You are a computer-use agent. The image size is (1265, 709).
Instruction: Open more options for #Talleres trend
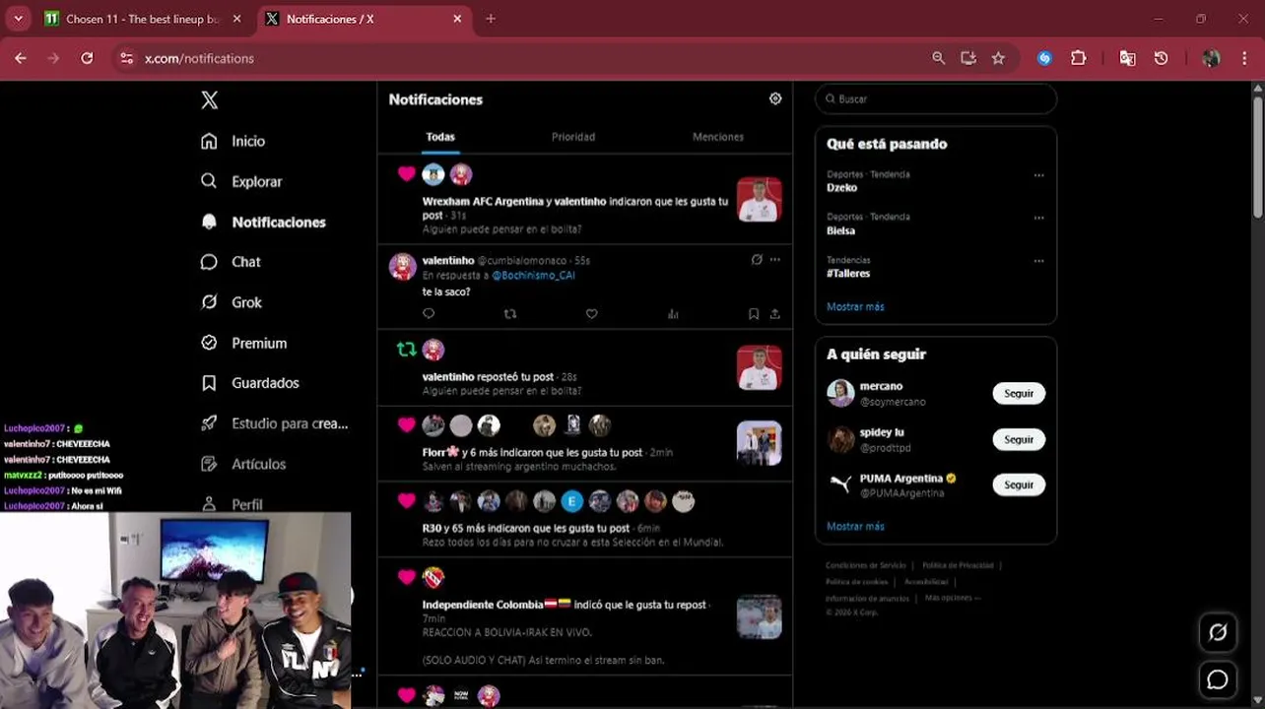click(1038, 261)
